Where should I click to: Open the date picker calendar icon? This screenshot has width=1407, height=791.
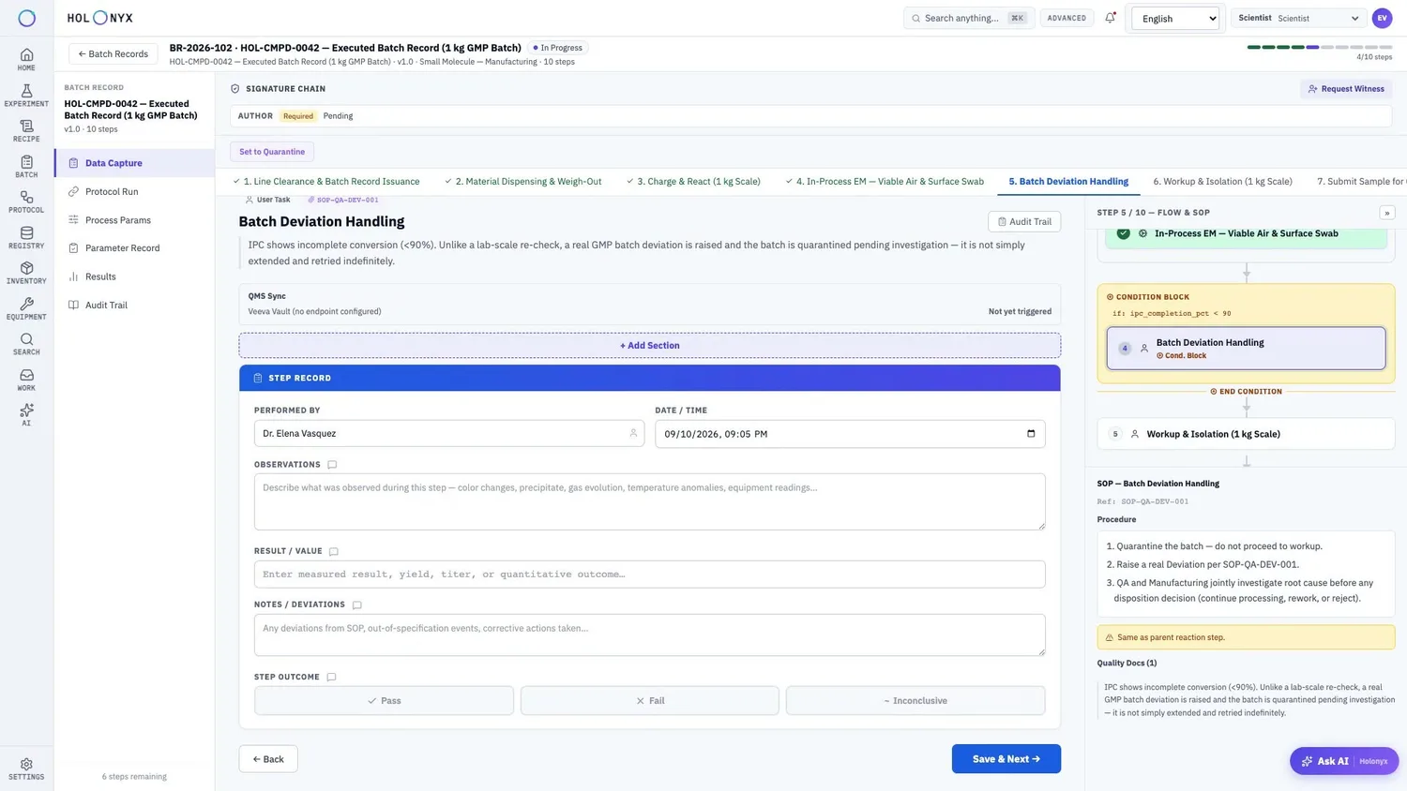[x=1031, y=433]
